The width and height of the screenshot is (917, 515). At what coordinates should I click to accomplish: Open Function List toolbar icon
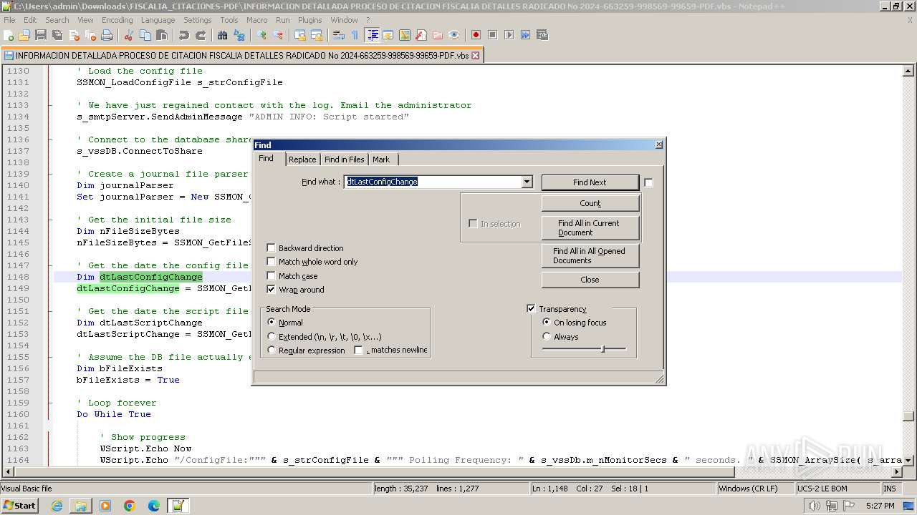click(x=421, y=35)
